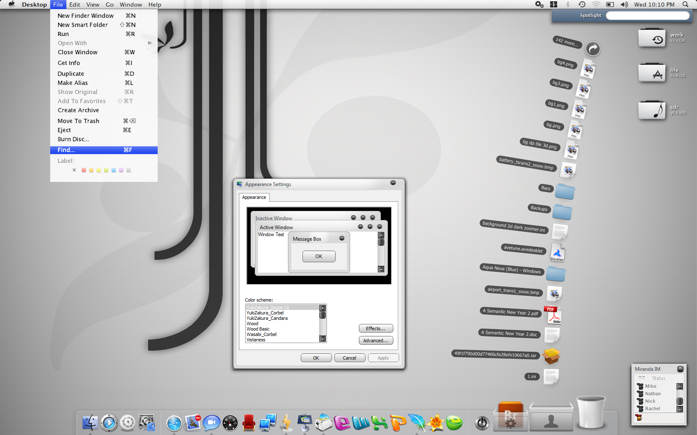This screenshot has height=435, width=697.
Task: Launch QuickTime Player from the dock
Action: [109, 423]
